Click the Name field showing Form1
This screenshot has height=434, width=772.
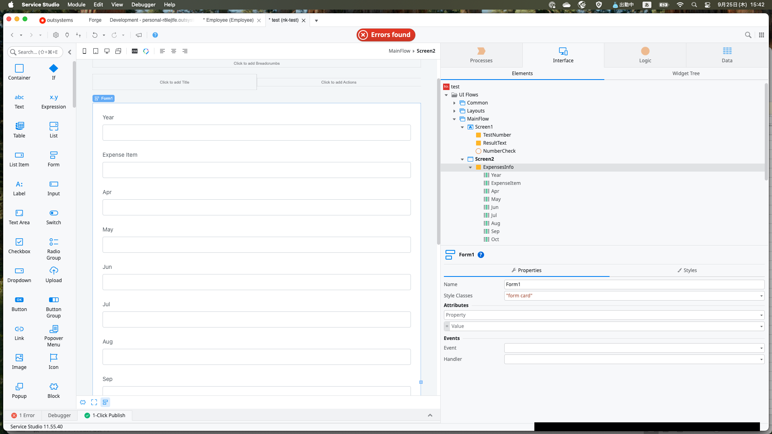[x=634, y=284]
